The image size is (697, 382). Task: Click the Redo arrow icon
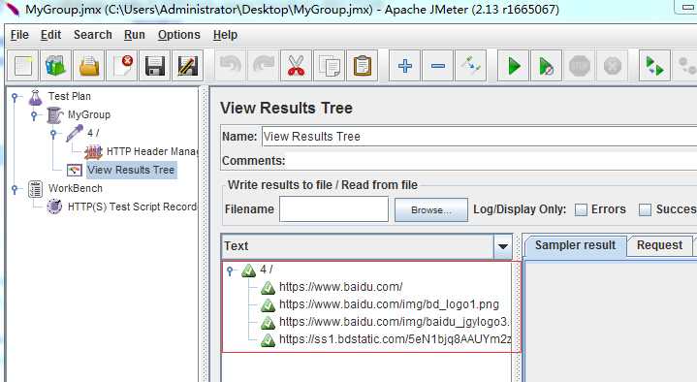point(263,66)
